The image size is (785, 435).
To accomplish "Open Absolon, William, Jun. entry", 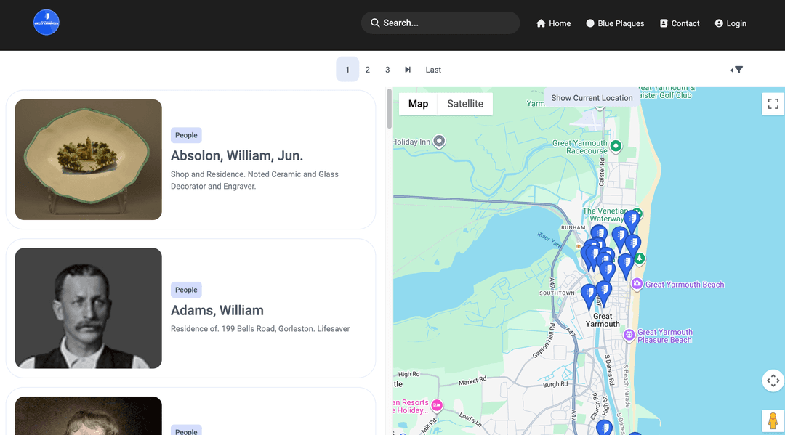I will (237, 155).
